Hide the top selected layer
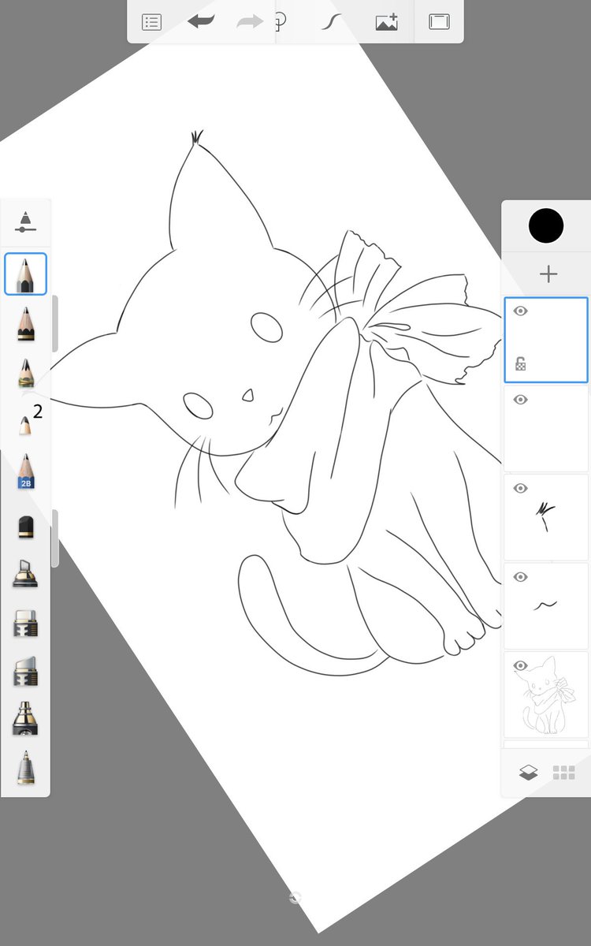The height and width of the screenshot is (946, 591). point(520,311)
